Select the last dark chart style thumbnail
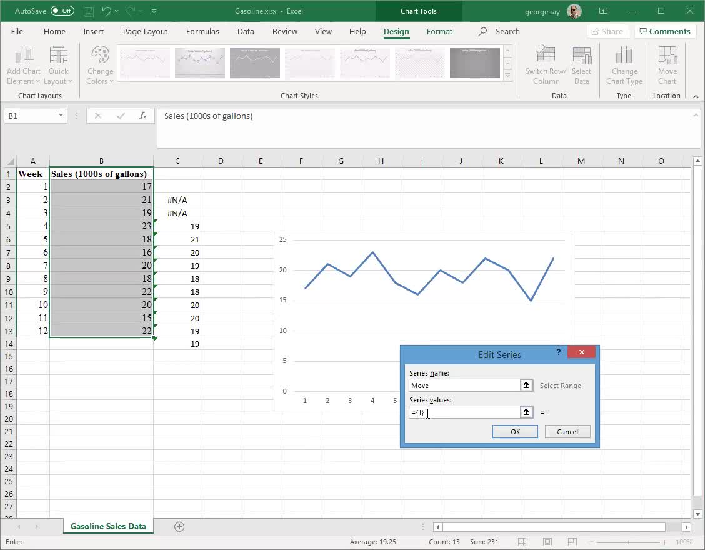The width and height of the screenshot is (705, 550). (475, 63)
